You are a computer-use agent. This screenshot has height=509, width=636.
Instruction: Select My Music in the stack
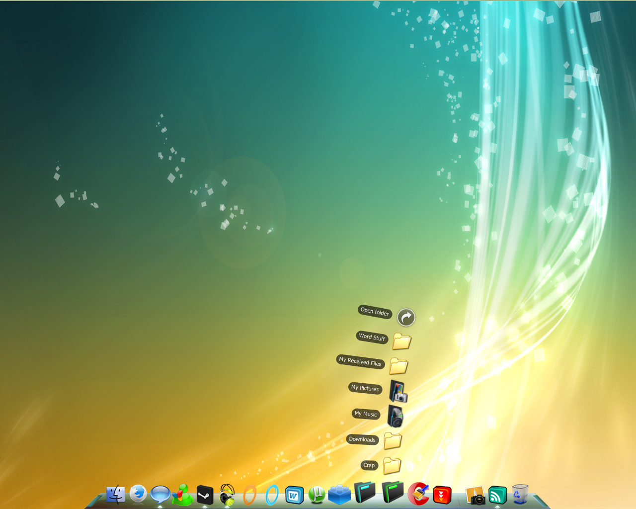tap(396, 416)
